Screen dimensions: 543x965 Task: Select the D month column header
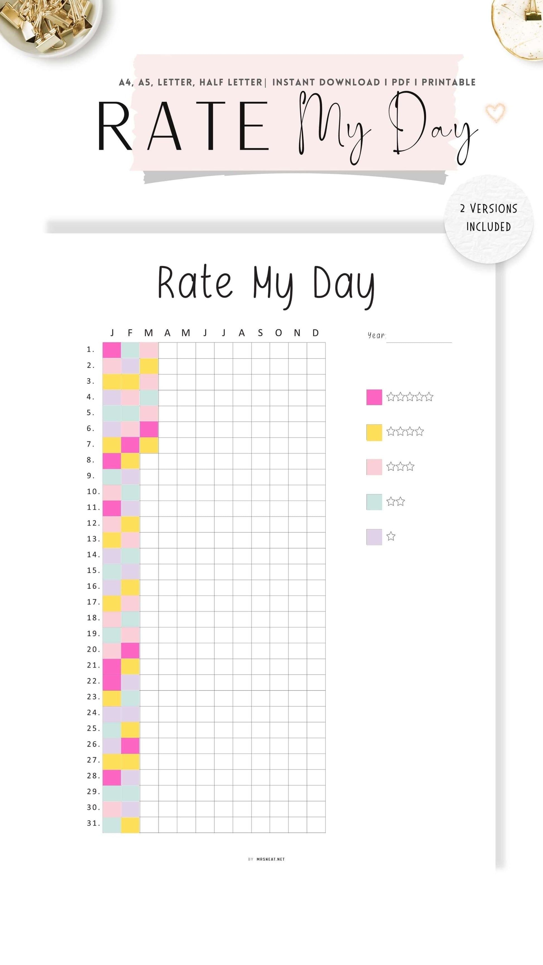pos(316,333)
